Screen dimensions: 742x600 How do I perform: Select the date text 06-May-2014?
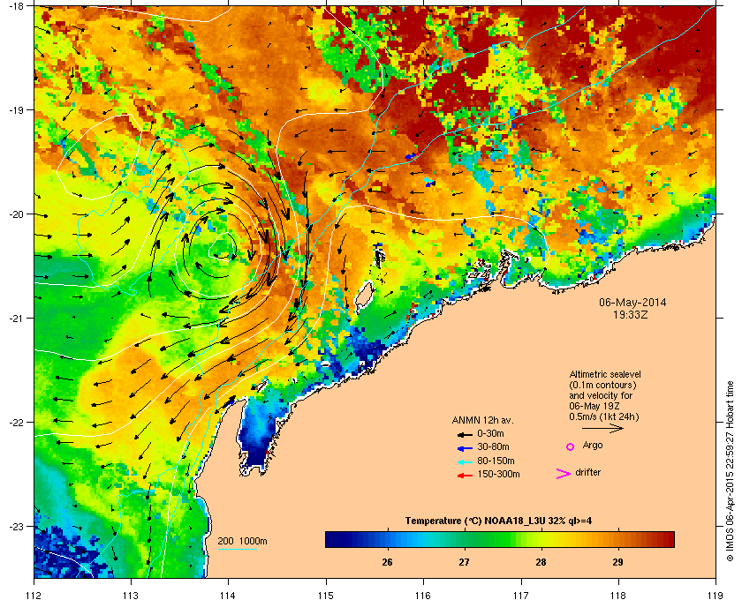(x=632, y=302)
